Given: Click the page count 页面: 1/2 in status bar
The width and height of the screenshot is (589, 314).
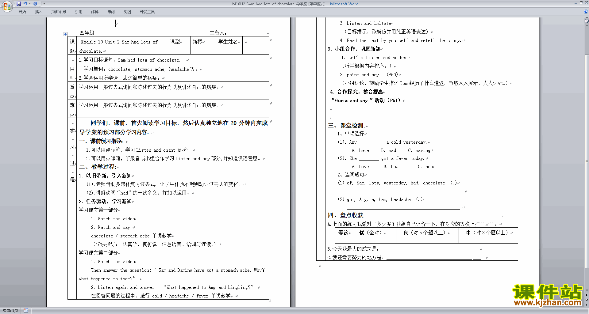Looking at the screenshot, I should [x=10, y=311].
